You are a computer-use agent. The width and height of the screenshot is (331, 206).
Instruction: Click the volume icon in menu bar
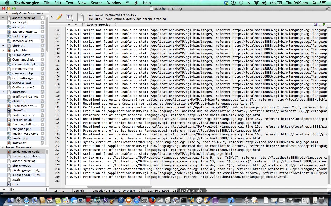264,3
